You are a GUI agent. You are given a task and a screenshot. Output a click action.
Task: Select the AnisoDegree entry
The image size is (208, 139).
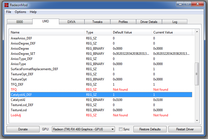[x=101, y=49]
